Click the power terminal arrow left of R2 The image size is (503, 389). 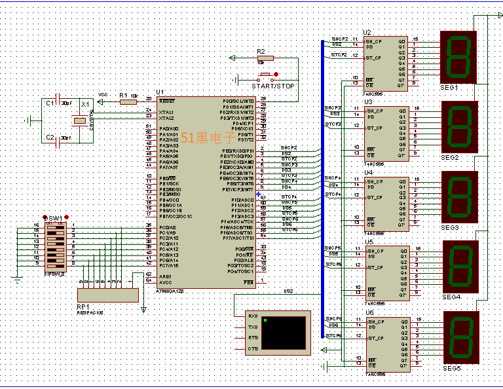(233, 58)
